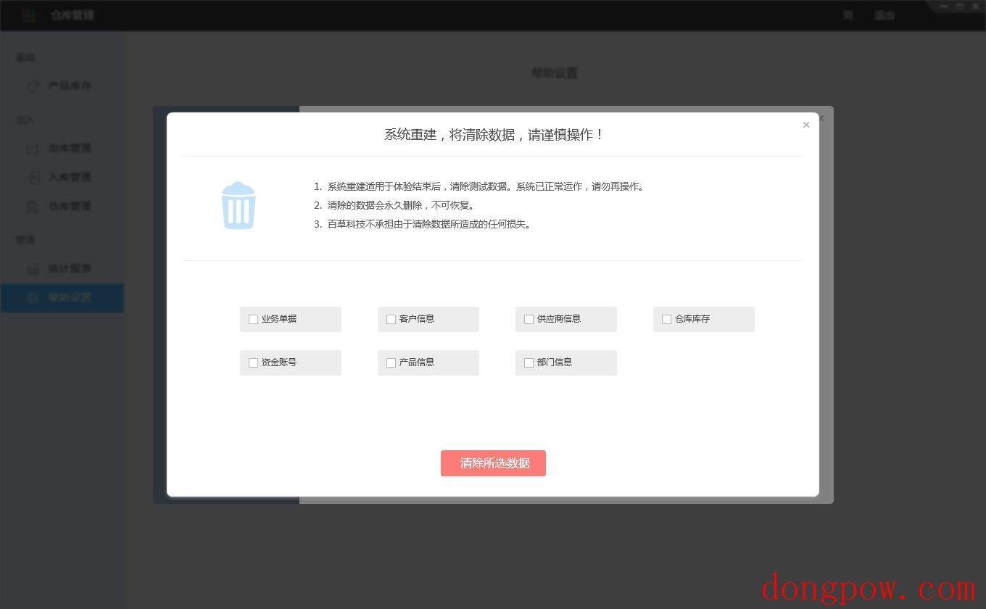Viewport: 986px width, 609px height.
Task: Tick the 部门信息 checkbox
Action: (529, 362)
